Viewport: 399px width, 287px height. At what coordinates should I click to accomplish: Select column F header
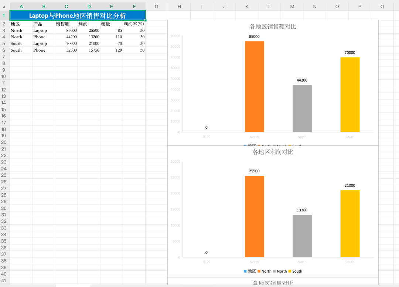pos(134,7)
